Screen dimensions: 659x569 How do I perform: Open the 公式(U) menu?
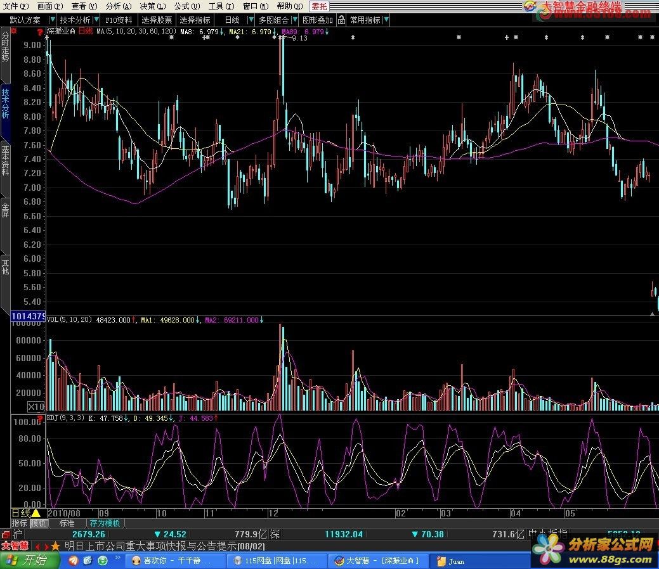[187, 6]
